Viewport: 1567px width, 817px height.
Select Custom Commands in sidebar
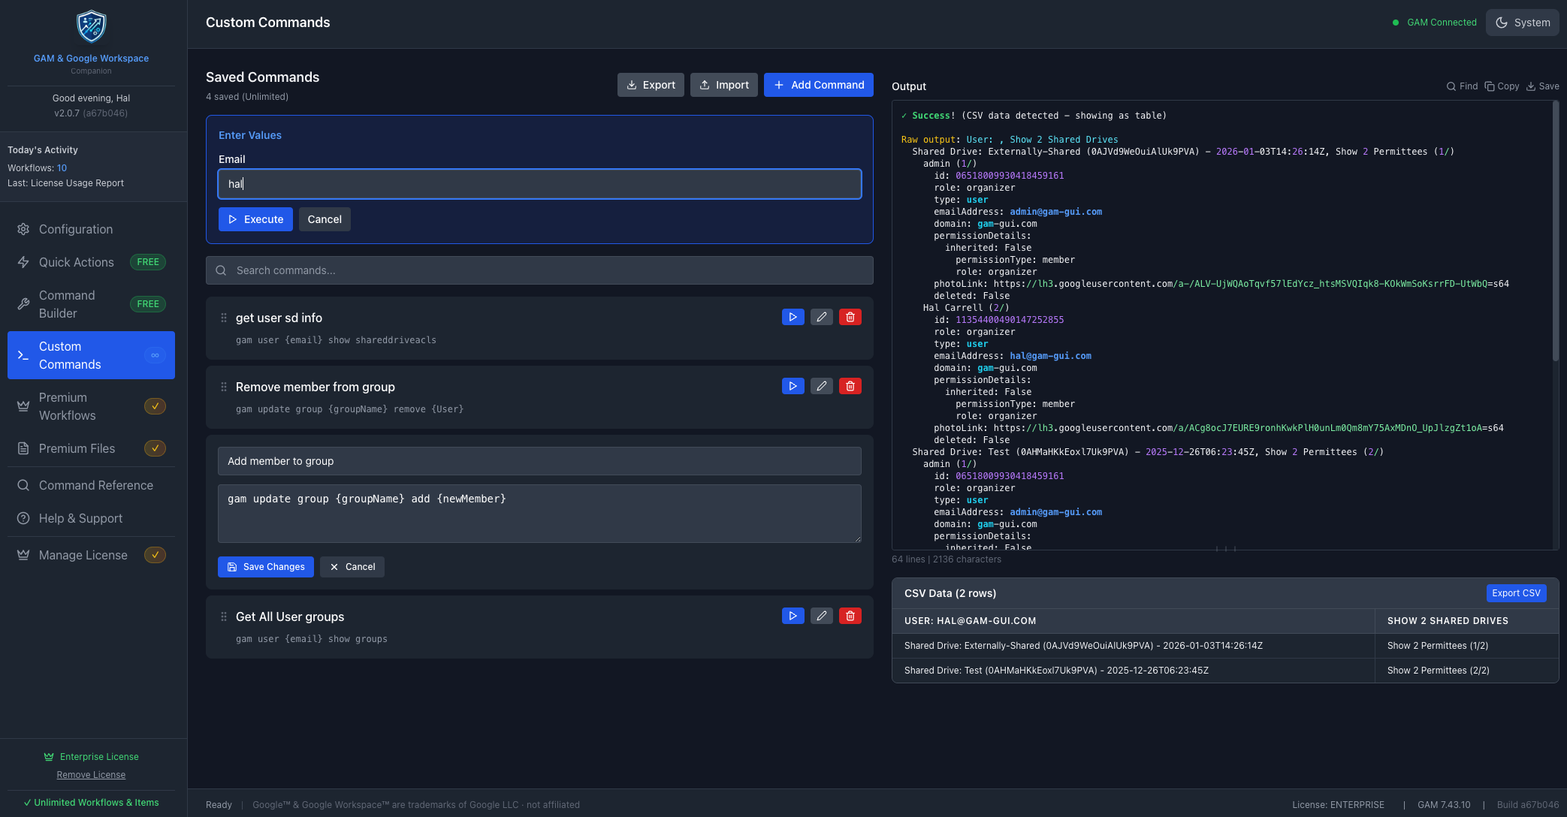91,355
